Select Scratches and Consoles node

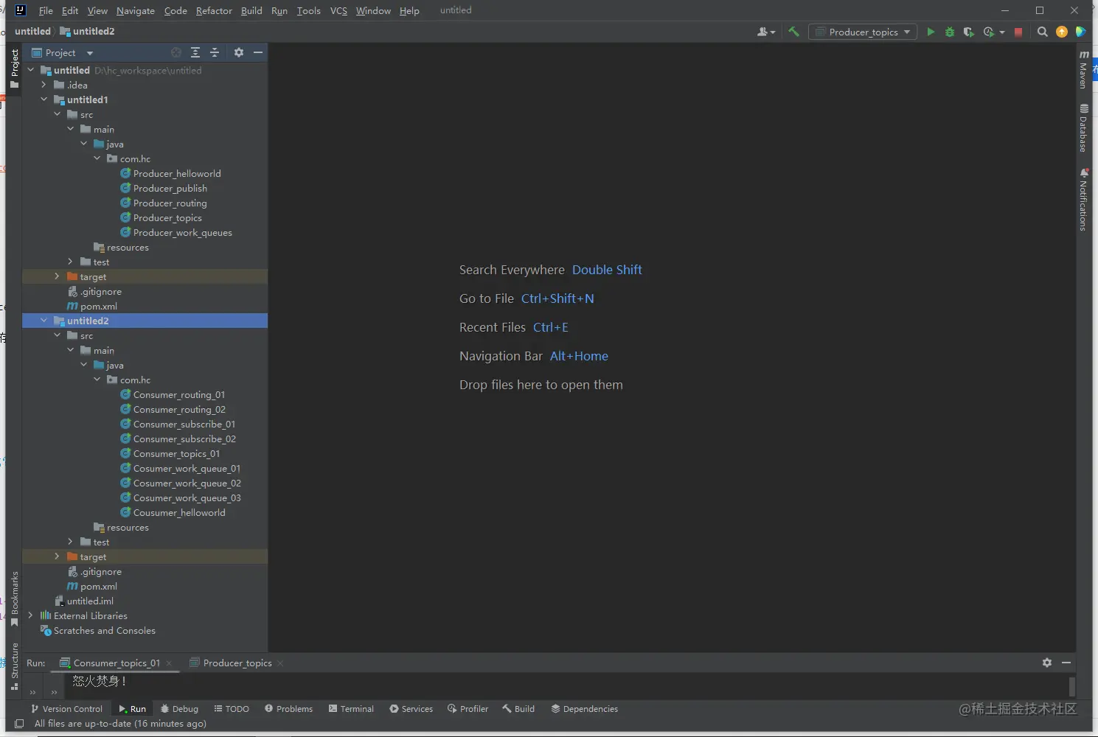coord(104,630)
